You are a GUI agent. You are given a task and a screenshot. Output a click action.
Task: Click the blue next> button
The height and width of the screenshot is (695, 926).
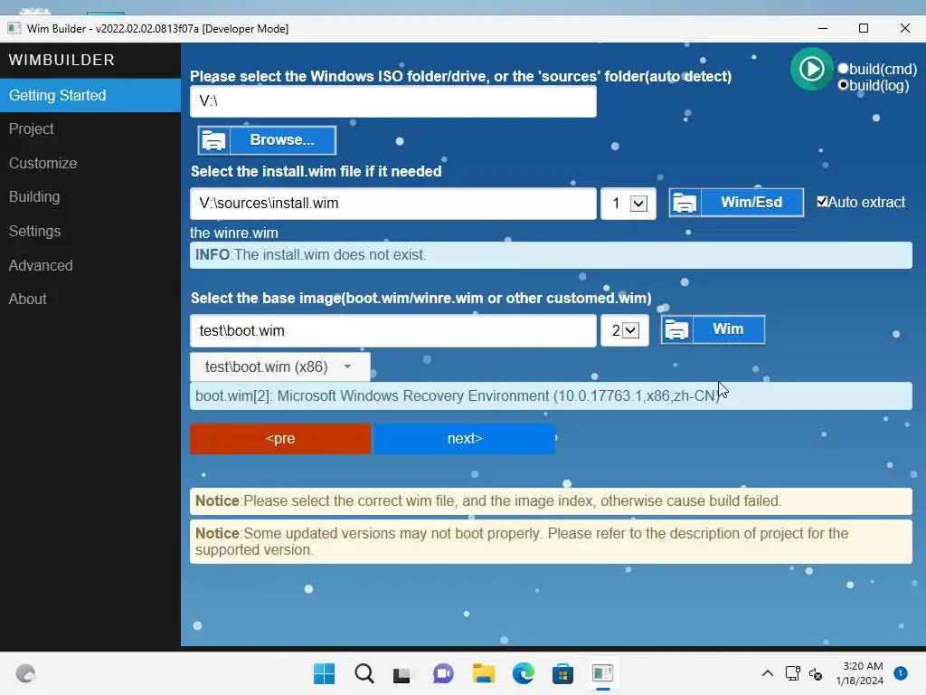click(x=465, y=439)
